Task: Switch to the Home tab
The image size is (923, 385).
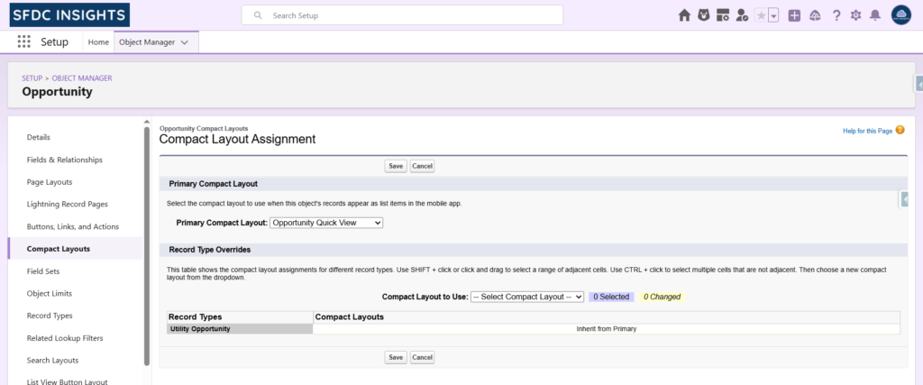Action: pos(98,42)
